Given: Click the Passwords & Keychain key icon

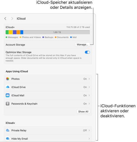Looking at the screenshot, I should [x=8, y=104].
